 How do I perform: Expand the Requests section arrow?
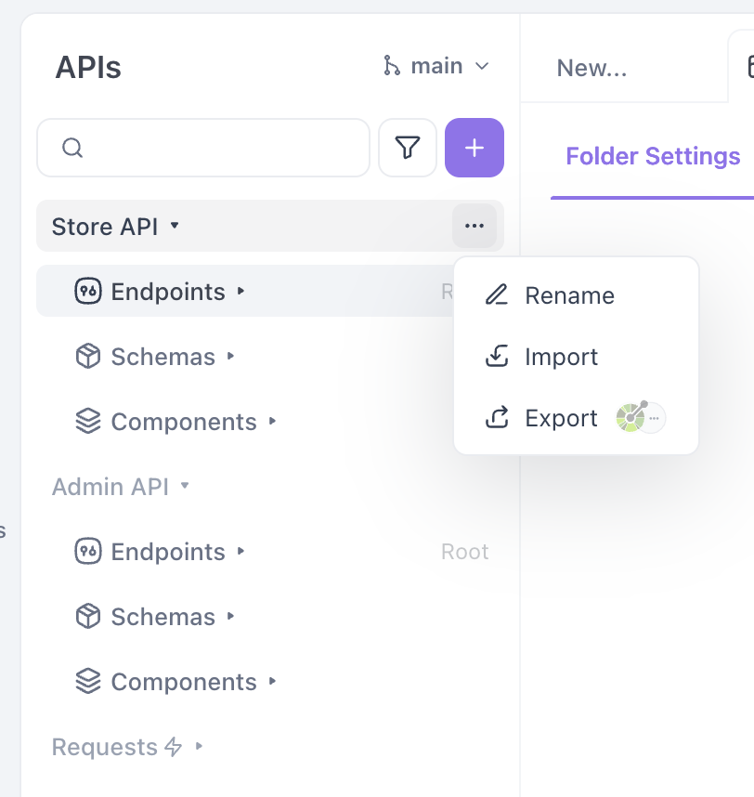[199, 746]
